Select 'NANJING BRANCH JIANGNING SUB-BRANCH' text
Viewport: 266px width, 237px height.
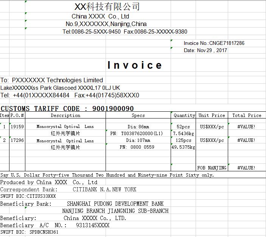click(115, 211)
